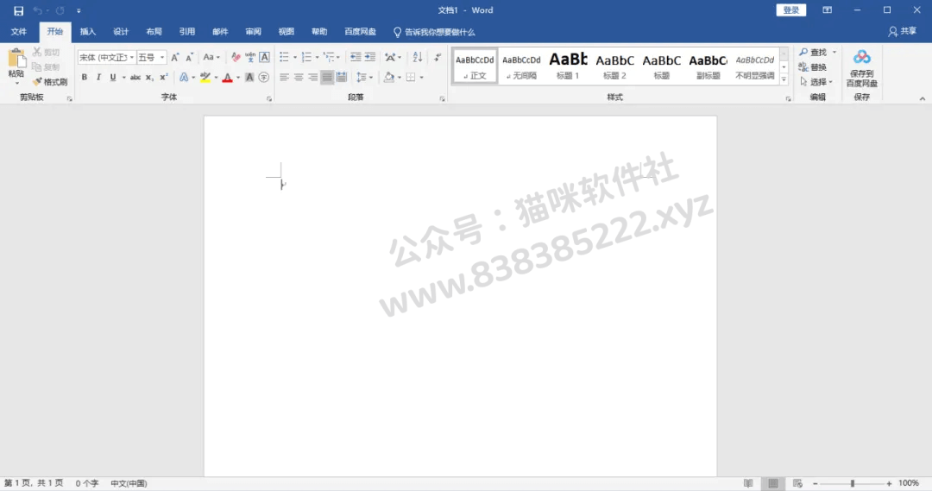Toggle underline formatting

click(113, 78)
